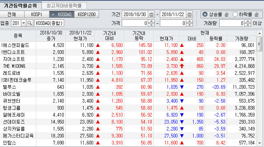Click the industry code search magnifier icon
Image resolution: width=264 pixels, height=147 pixels.
(x=30, y=23)
